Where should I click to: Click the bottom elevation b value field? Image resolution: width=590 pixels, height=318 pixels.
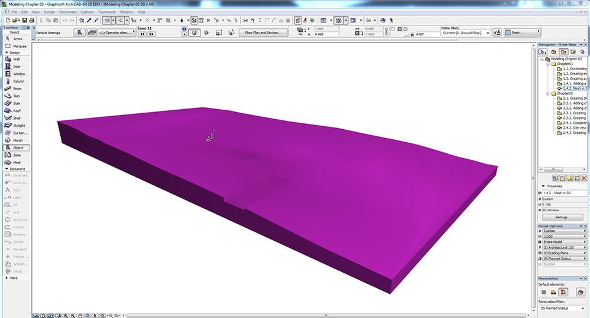326,34
